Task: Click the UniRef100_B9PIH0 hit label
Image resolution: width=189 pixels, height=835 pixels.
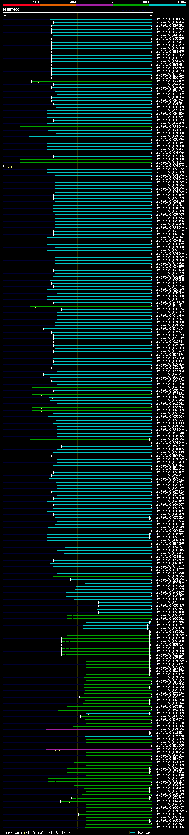Action: 170,195
